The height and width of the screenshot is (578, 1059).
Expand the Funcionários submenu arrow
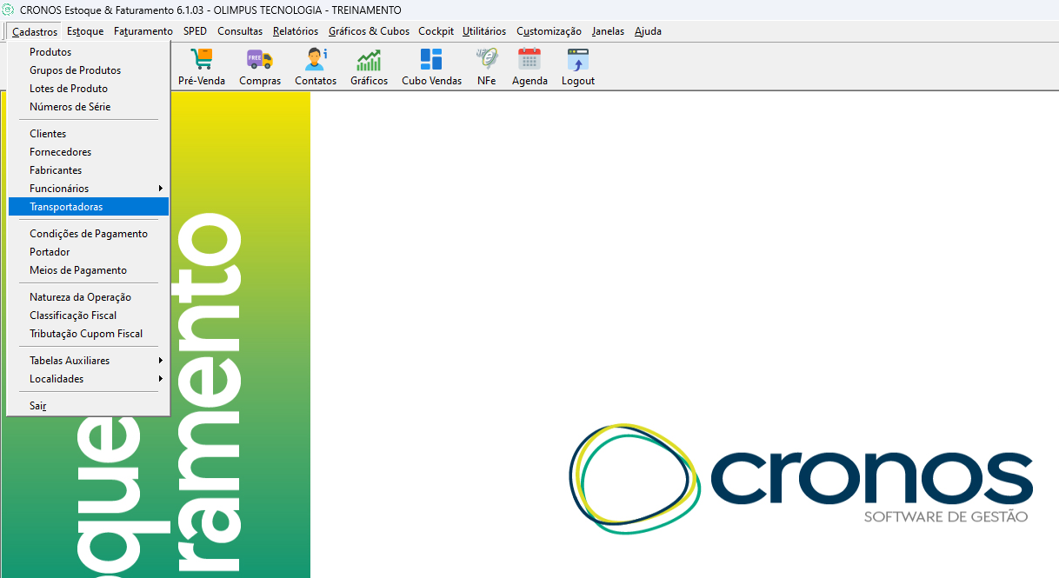pos(160,189)
